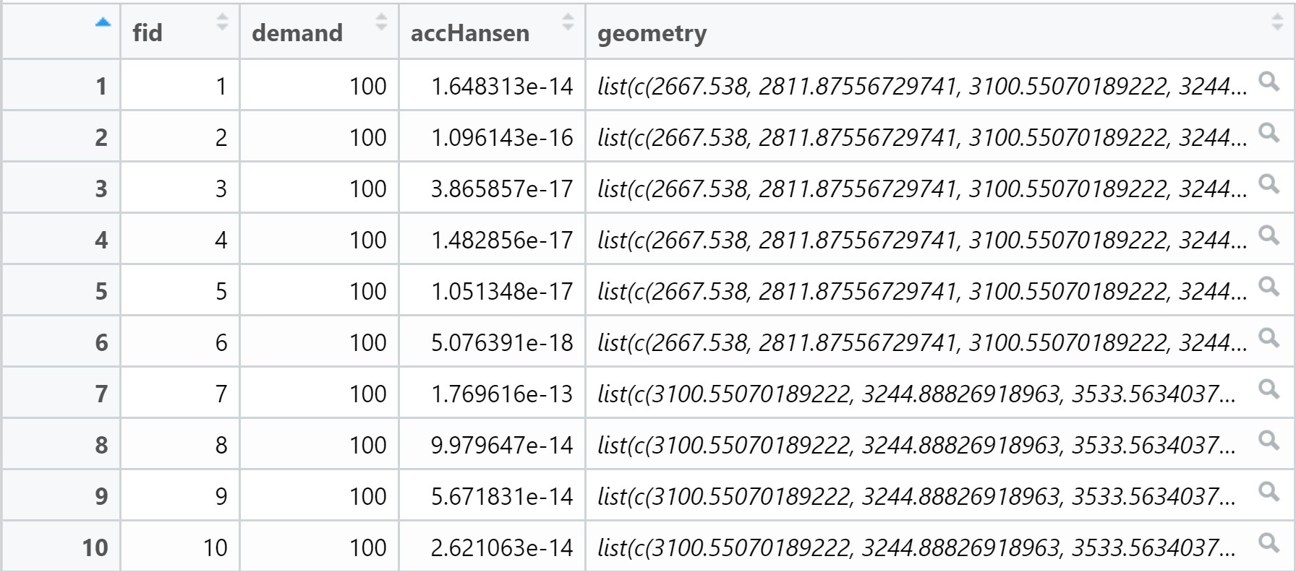Sort by demand using its sort arrows
The image size is (1296, 572).
[381, 22]
